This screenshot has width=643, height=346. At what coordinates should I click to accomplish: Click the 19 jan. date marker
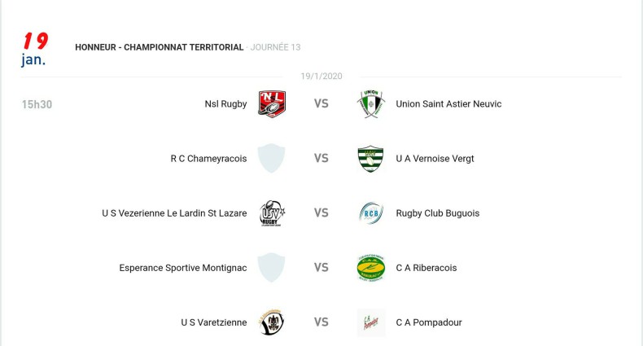(x=34, y=49)
